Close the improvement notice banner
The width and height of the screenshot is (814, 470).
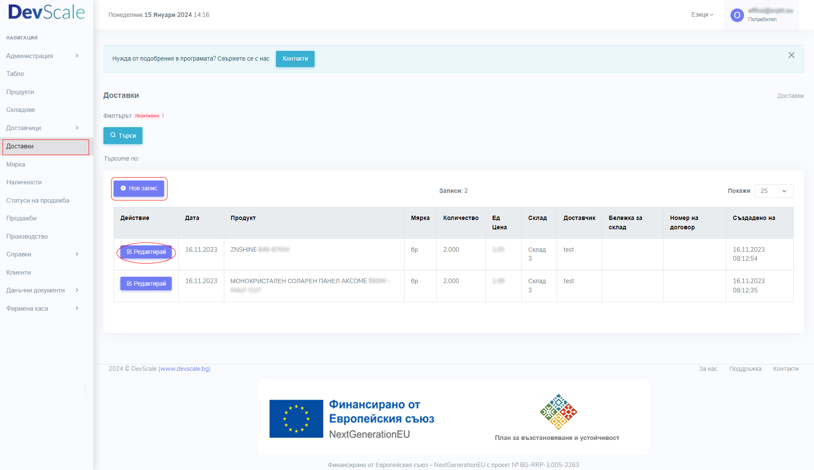(x=791, y=56)
